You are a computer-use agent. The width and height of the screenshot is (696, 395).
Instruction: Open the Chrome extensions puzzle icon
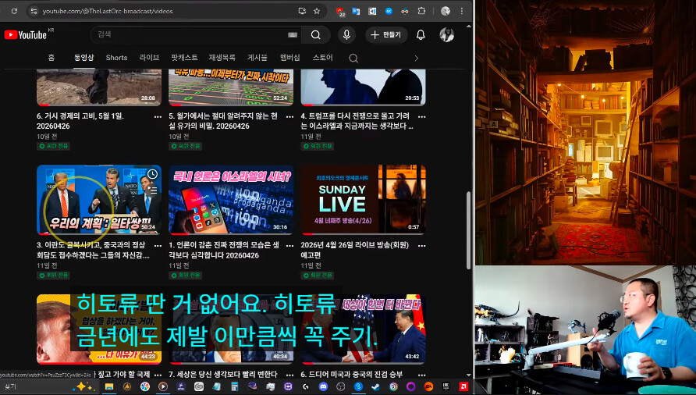click(421, 11)
